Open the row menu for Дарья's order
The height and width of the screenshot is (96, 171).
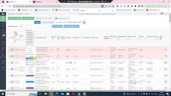coord(166,63)
